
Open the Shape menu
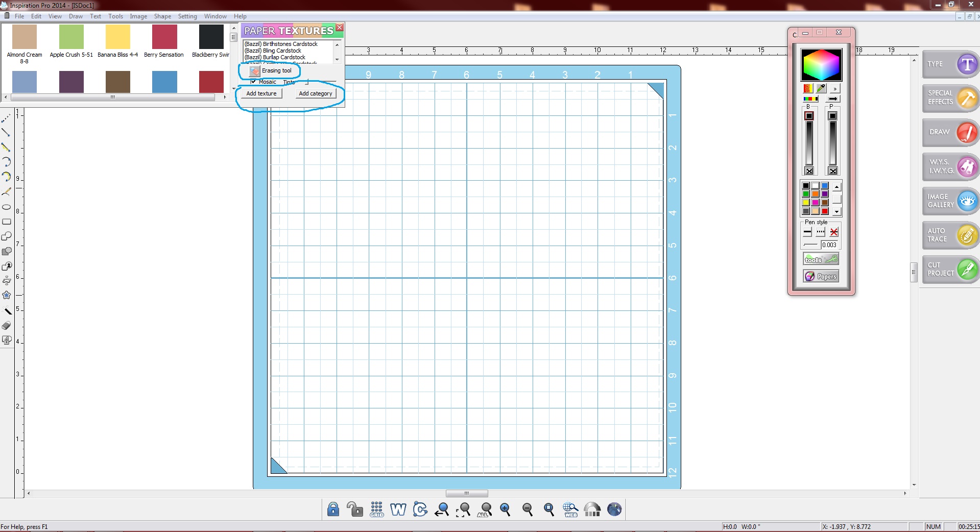(162, 16)
